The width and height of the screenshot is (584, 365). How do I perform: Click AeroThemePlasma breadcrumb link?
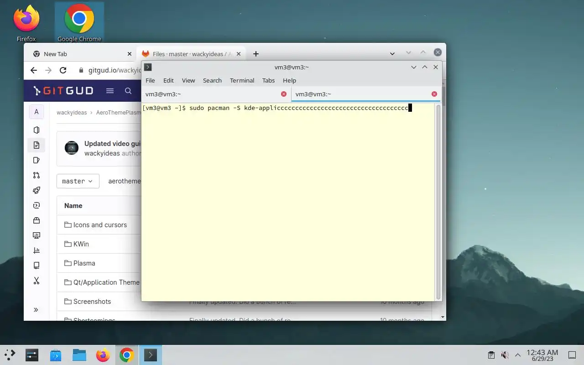click(119, 112)
